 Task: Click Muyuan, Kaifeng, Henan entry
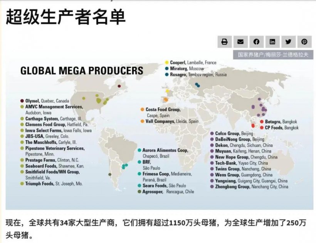(x=241, y=151)
